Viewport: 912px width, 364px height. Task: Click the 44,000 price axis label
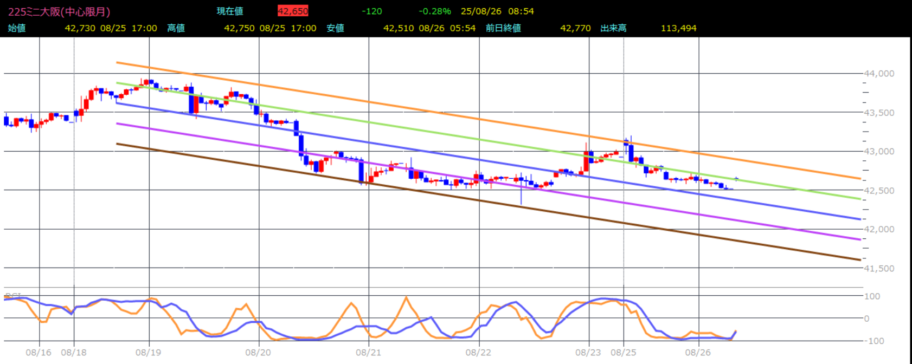(x=879, y=74)
